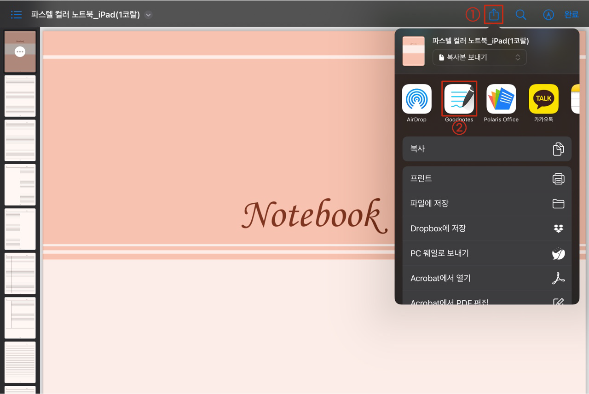This screenshot has height=394, width=589.
Task: Open the 복사본 보내기 dropdown
Action: 479,57
